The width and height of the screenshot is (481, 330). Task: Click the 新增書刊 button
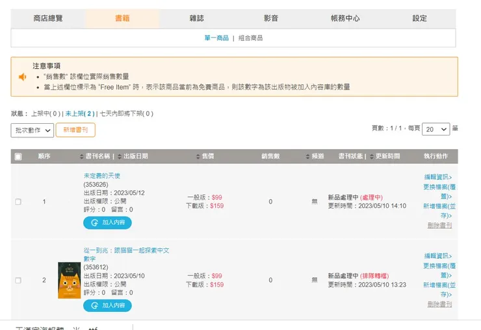pyautogui.click(x=75, y=130)
